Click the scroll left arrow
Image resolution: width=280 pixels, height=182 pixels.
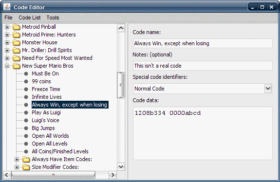point(7,175)
